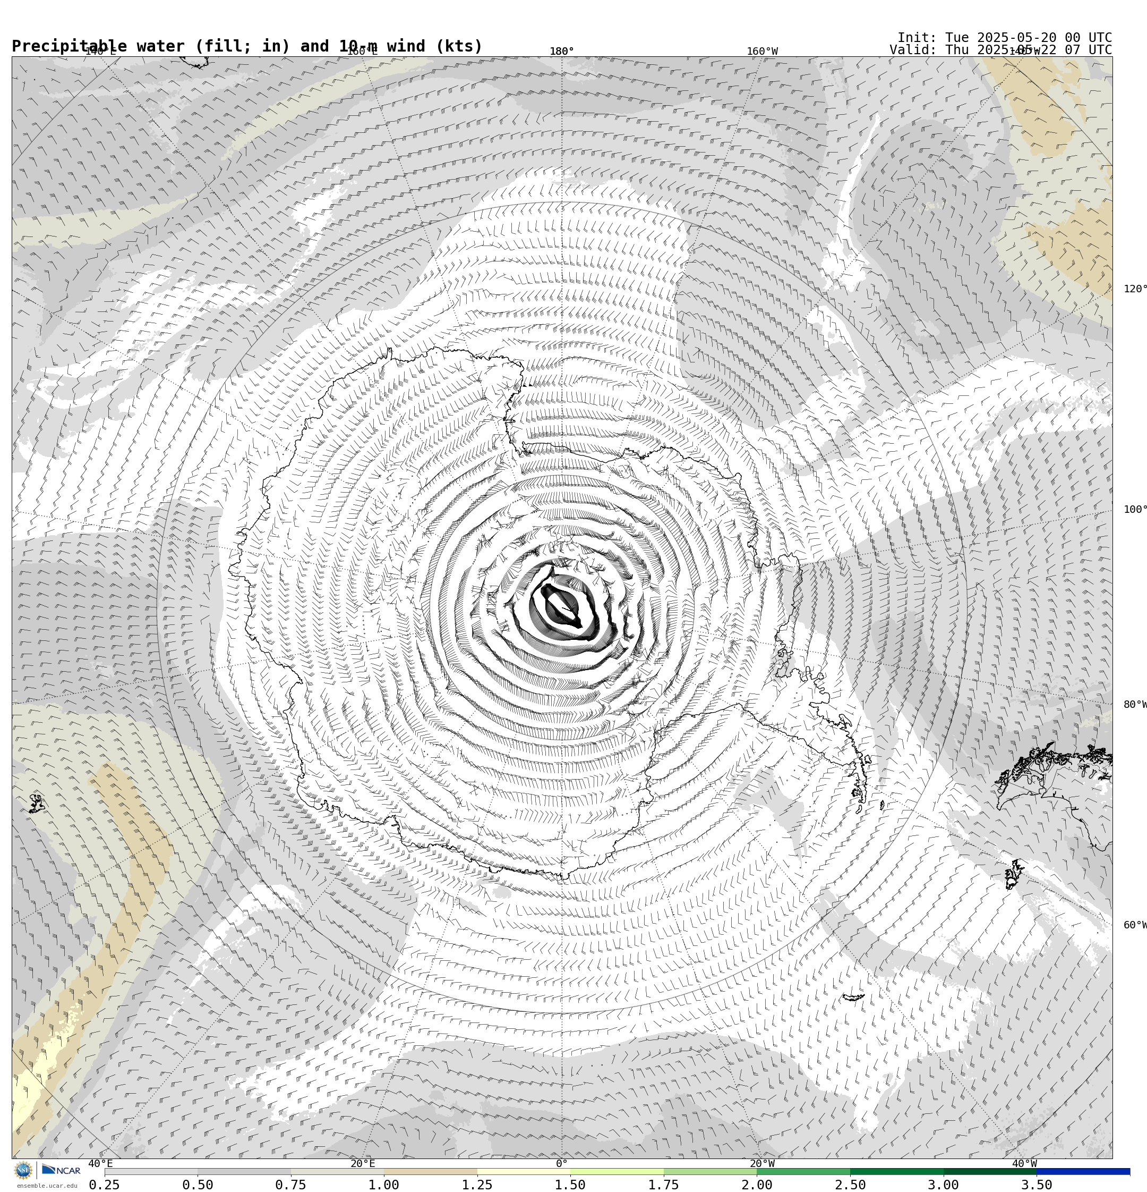Pick the yellow-green 1.50–1.75 colorbar segment
The width and height of the screenshot is (1147, 1192).
point(617,1171)
